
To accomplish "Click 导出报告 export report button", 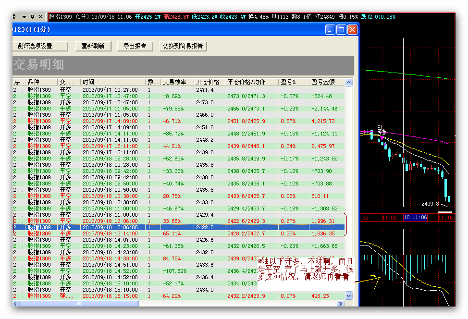I will point(135,46).
